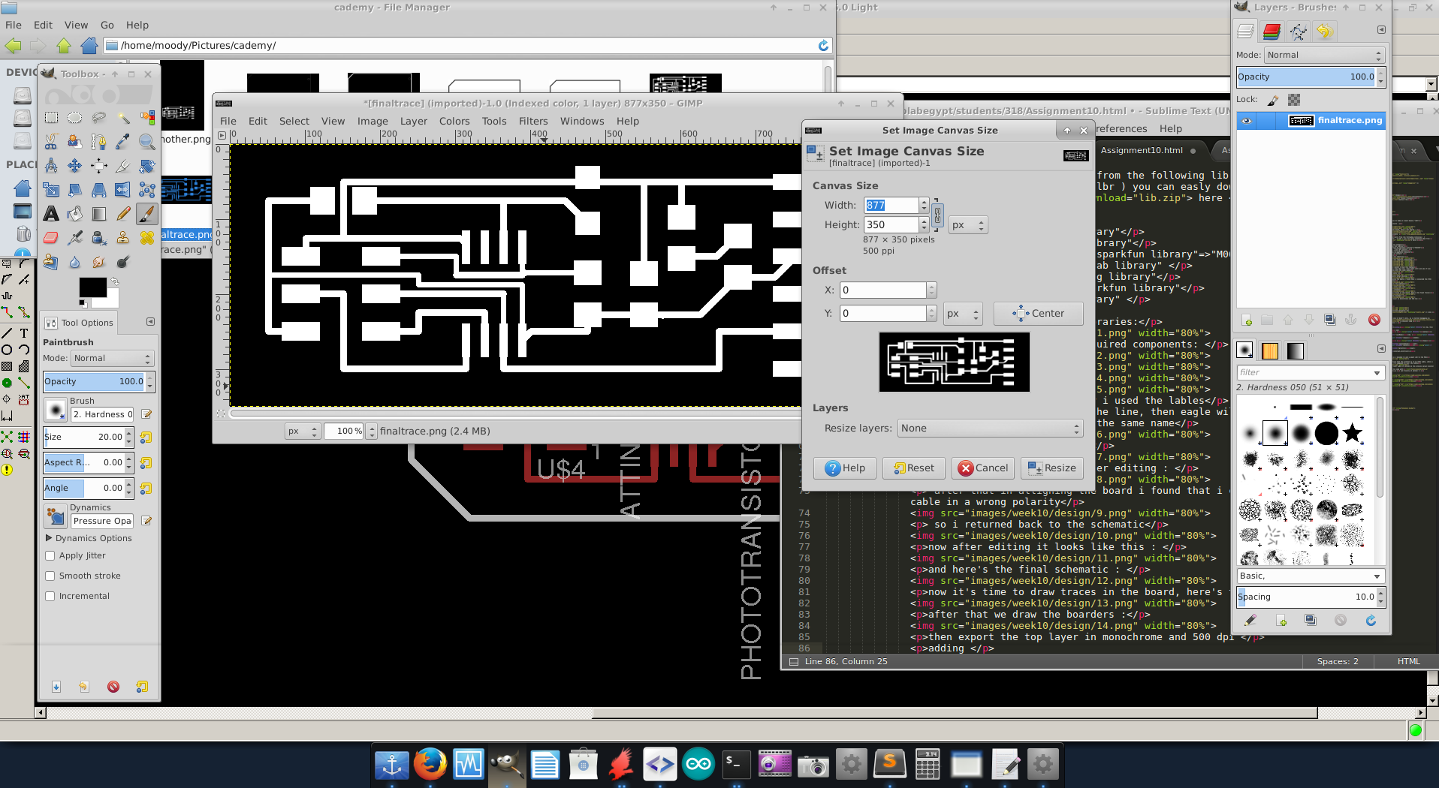Screen dimensions: 1439x788
Task: Select the Crop knife tool
Action: click(123, 166)
